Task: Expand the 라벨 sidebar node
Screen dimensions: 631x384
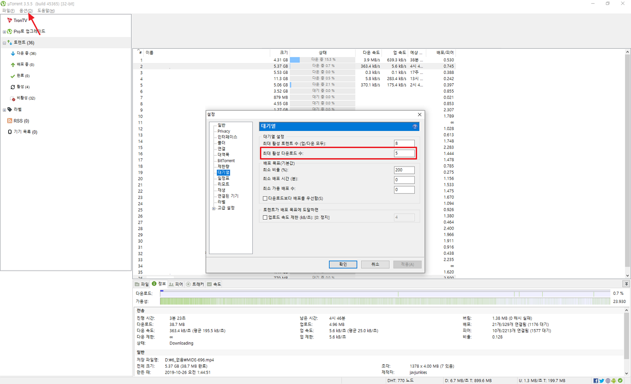Action: point(4,110)
